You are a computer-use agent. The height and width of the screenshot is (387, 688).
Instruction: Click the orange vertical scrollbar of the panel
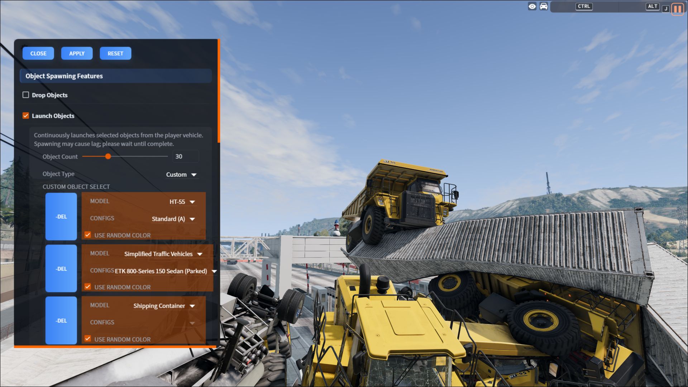tap(219, 91)
